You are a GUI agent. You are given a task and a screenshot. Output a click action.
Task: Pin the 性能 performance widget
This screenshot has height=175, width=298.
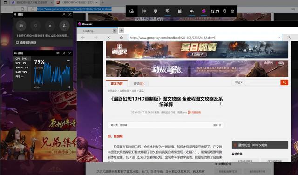point(64,54)
